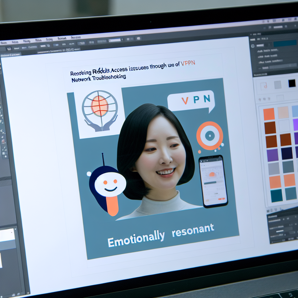This screenshot has width=298, height=298.
Task: Choose the orange-outlined empty fill box
Action: point(264,86)
